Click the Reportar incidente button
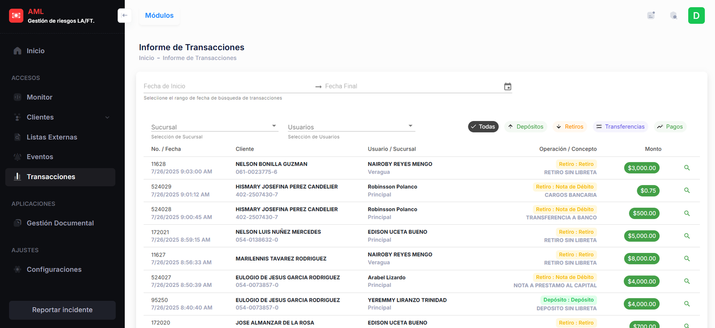Image resolution: width=715 pixels, height=328 pixels. (x=62, y=310)
